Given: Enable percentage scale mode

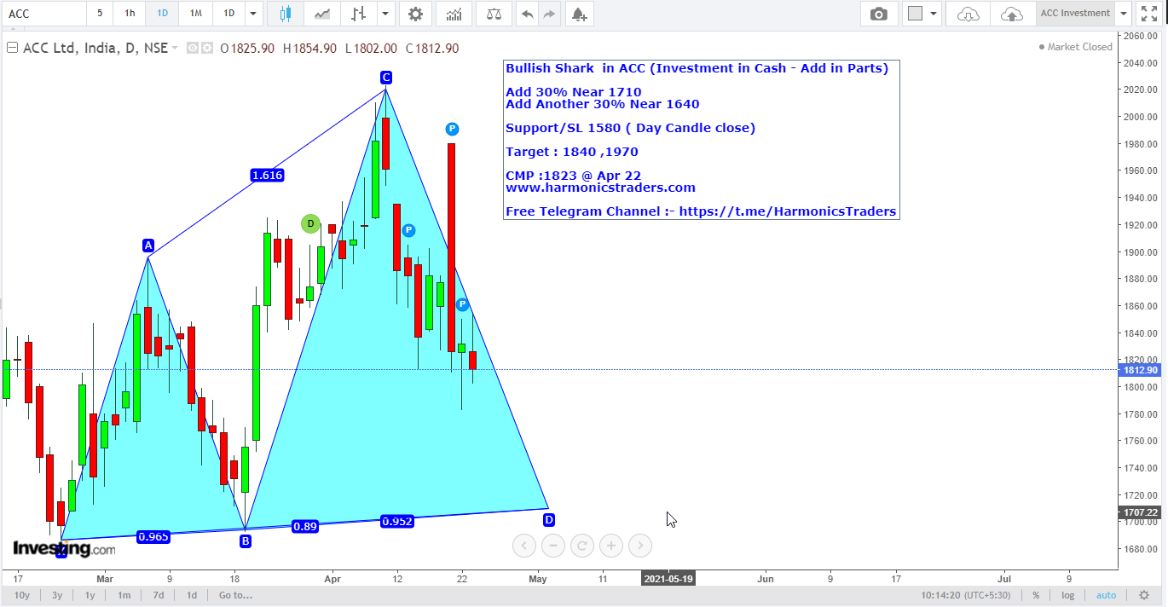Looking at the screenshot, I should tap(1035, 594).
